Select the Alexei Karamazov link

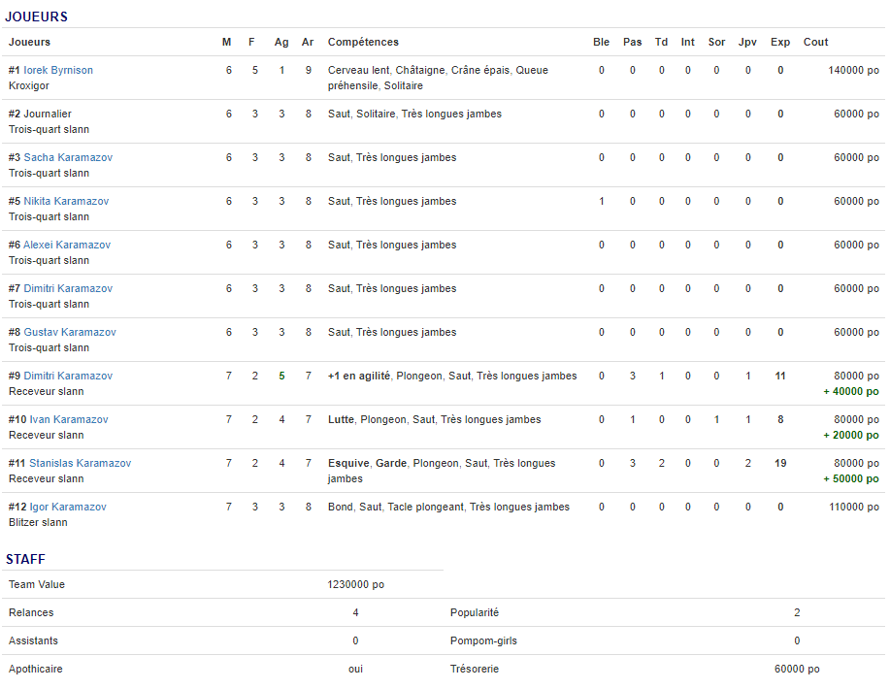(x=67, y=245)
